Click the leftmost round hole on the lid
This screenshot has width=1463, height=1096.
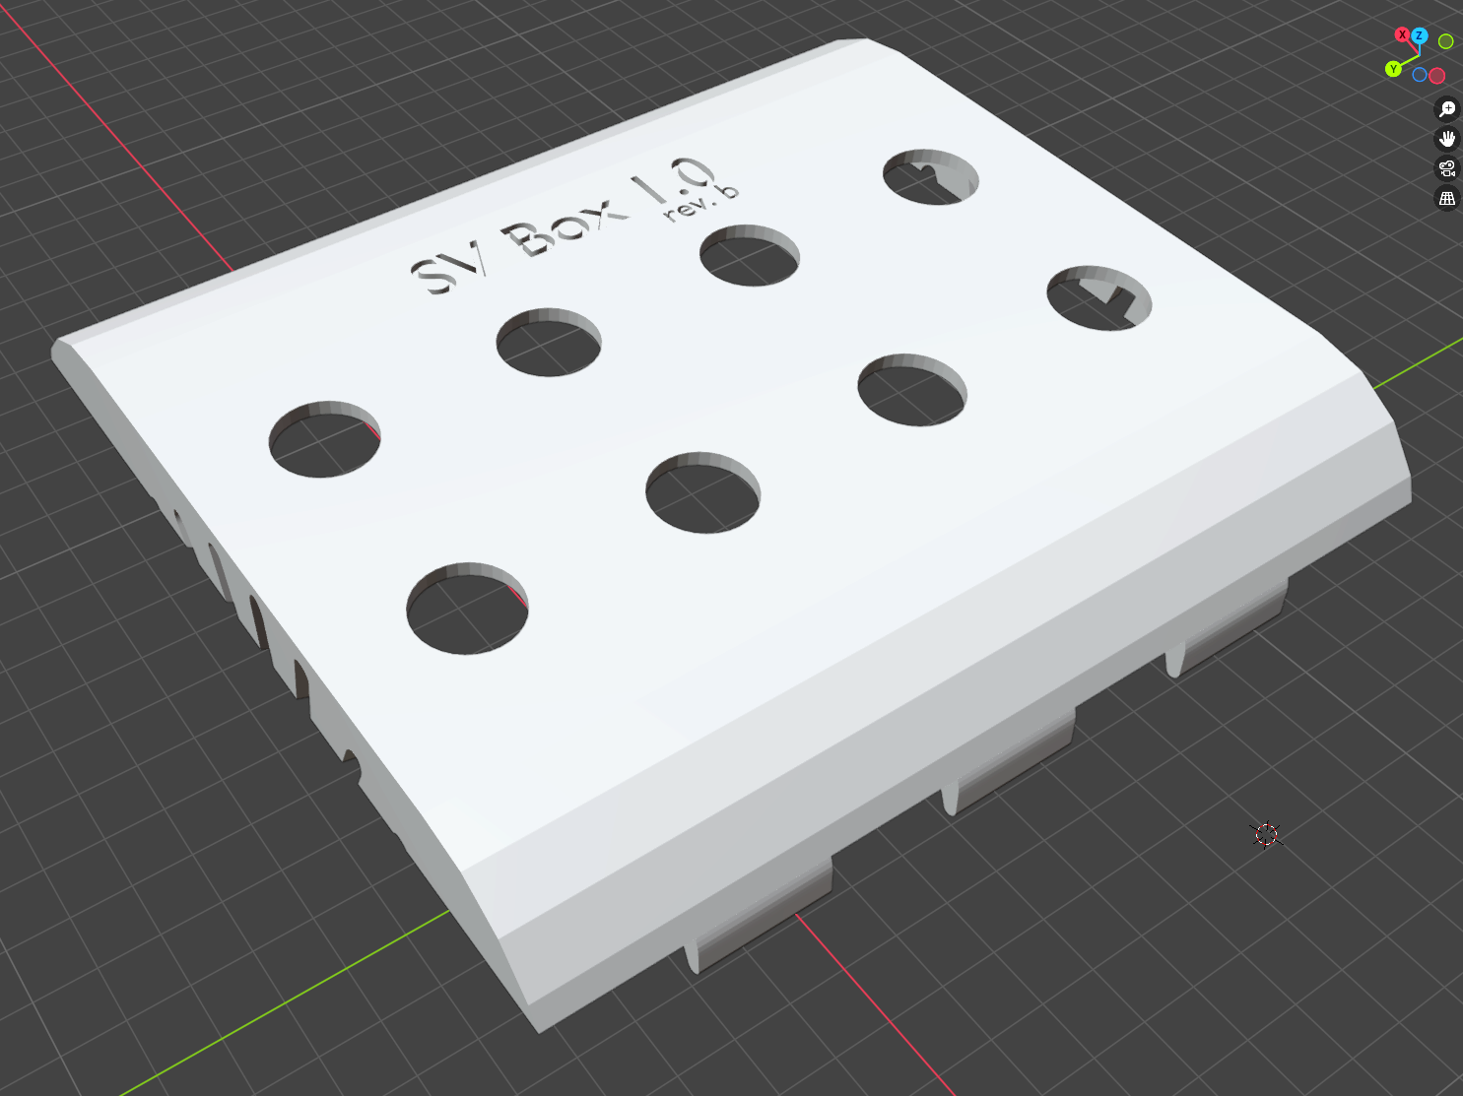click(324, 439)
